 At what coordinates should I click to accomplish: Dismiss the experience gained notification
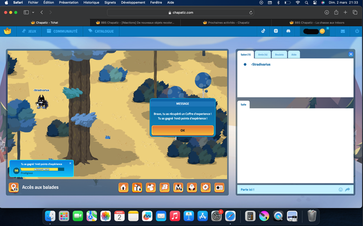click(x=70, y=163)
